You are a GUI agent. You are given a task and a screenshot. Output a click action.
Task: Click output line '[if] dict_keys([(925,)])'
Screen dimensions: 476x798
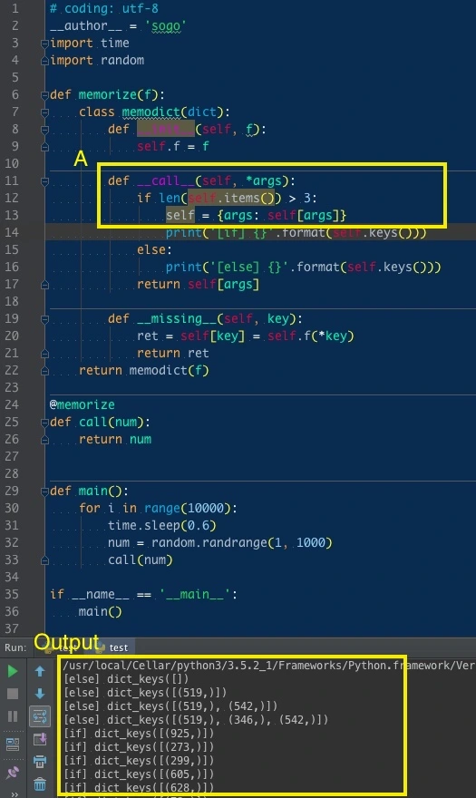[x=139, y=734]
